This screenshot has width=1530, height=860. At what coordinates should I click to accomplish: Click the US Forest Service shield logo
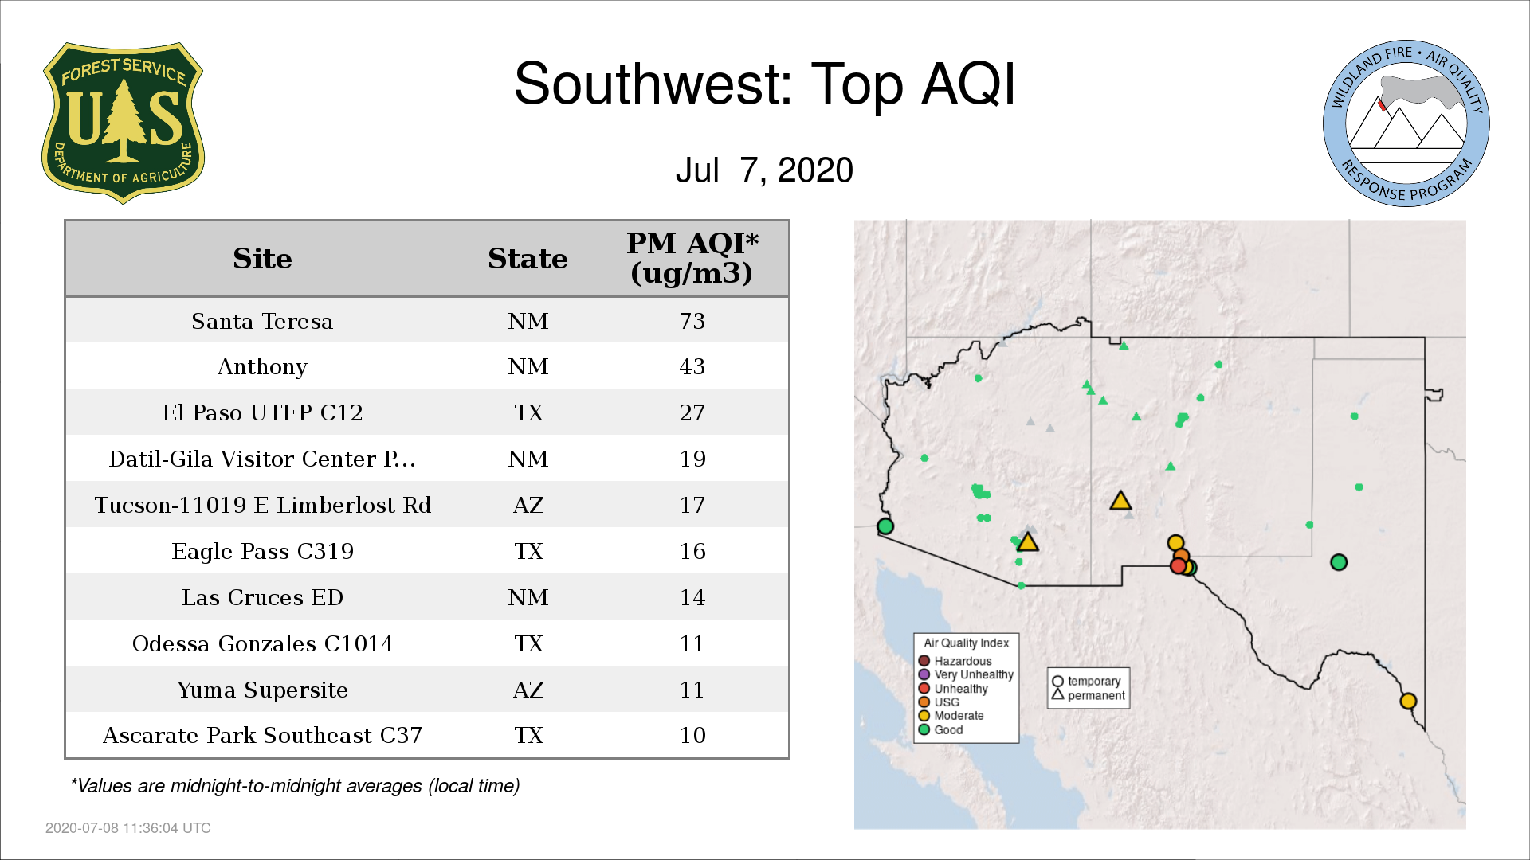tap(123, 123)
